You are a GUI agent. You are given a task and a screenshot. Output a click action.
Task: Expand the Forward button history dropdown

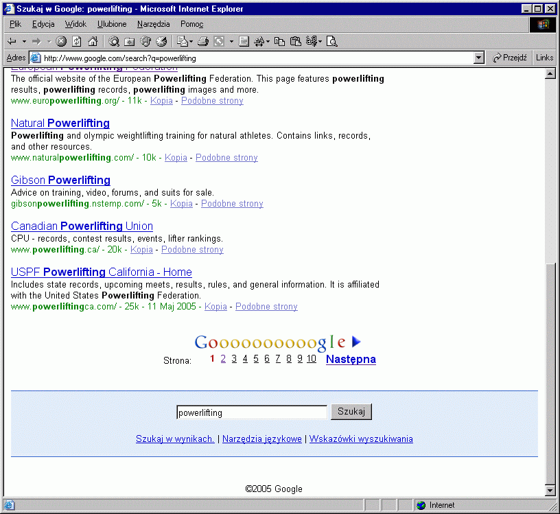49,41
